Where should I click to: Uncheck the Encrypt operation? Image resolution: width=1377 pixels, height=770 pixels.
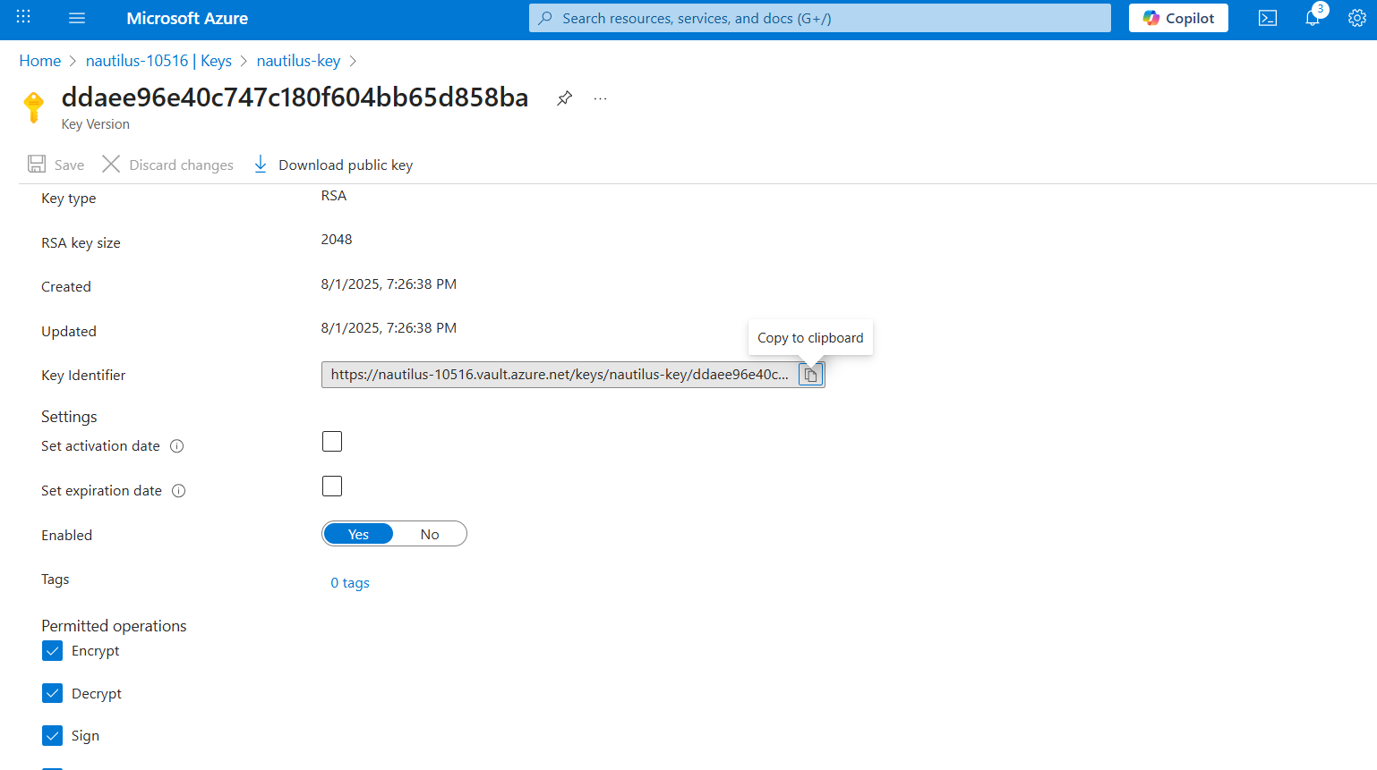[53, 651]
